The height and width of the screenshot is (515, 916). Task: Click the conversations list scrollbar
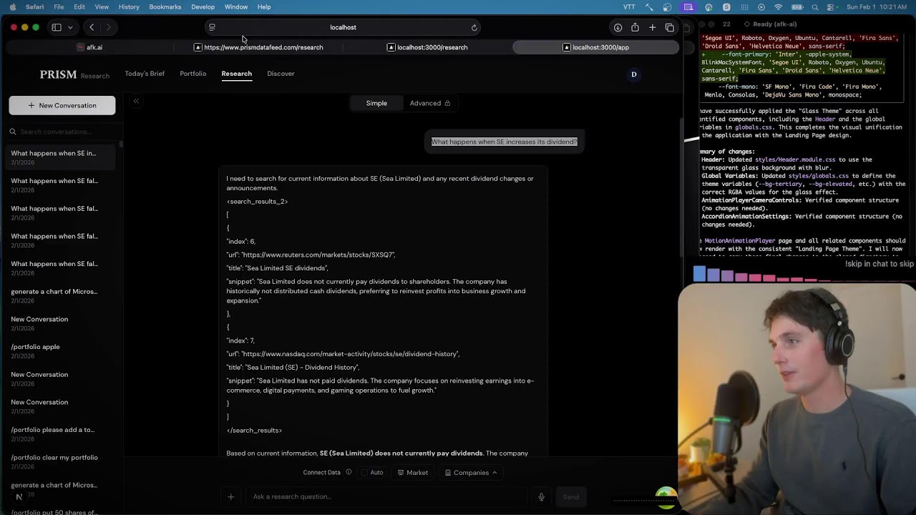tap(121, 144)
